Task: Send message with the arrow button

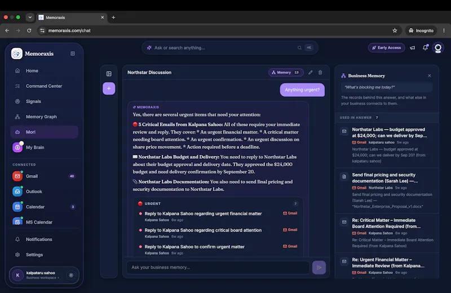Action: (x=319, y=268)
